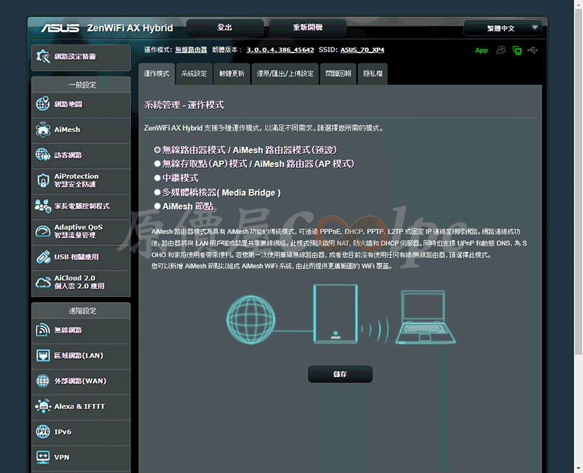583x473 pixels.
Task: Click the 無線網路 wireless icon
Action: pyautogui.click(x=43, y=330)
